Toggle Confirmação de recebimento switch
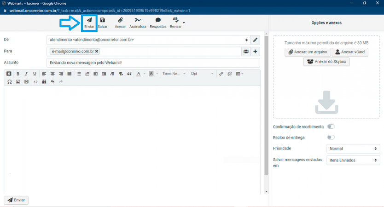Image resolution: width=384 pixels, height=207 pixels. pos(331,126)
